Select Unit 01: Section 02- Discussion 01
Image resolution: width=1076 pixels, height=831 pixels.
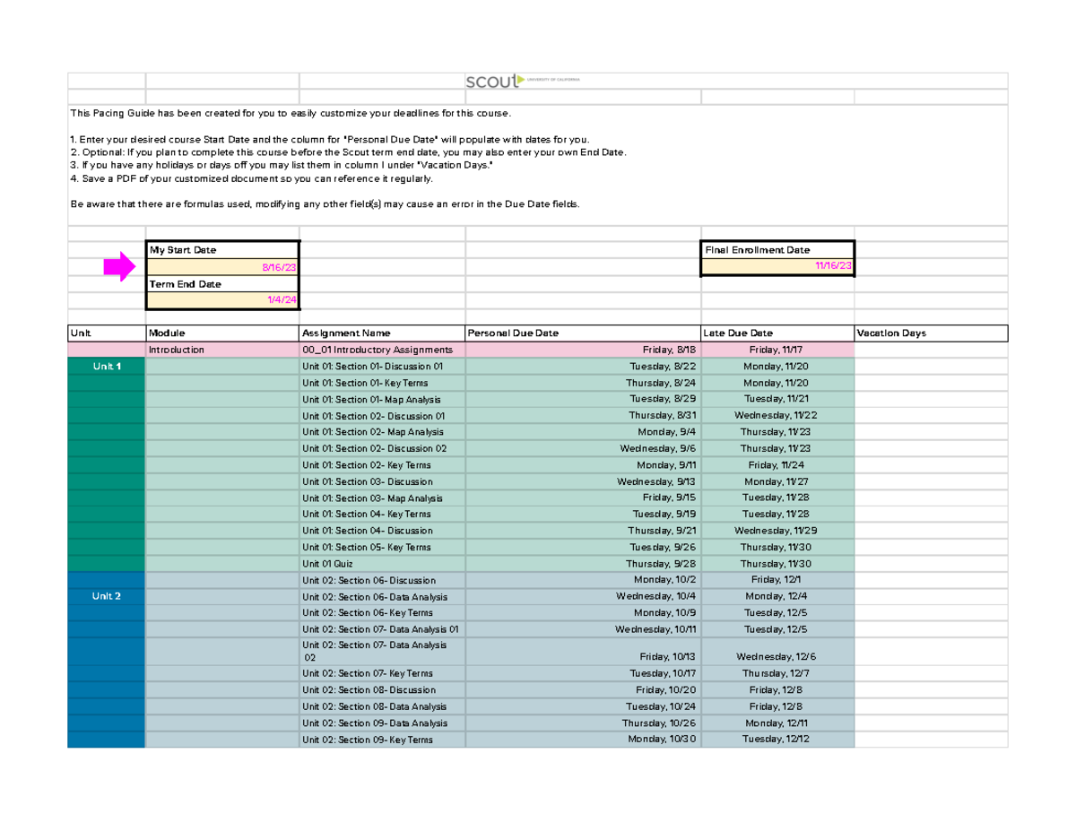coord(382,416)
